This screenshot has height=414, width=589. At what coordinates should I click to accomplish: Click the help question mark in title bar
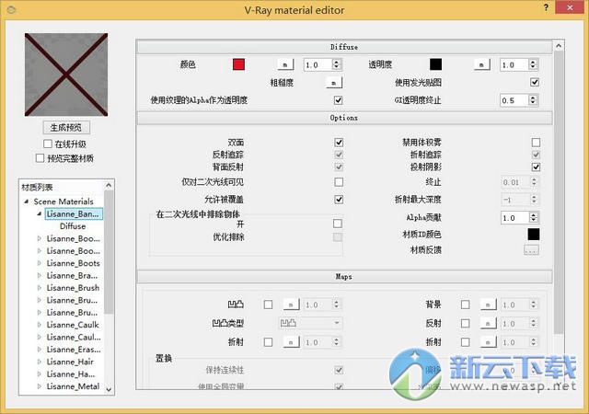546,7
